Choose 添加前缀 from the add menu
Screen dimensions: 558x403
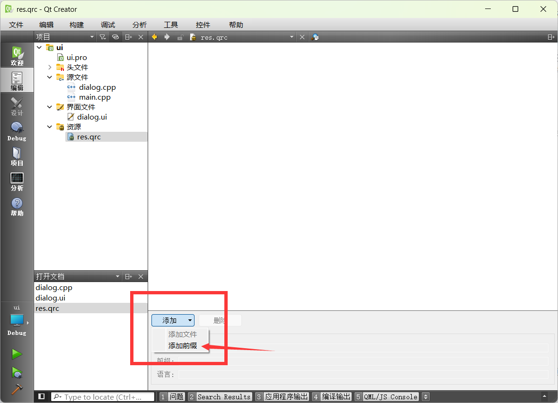click(x=181, y=346)
